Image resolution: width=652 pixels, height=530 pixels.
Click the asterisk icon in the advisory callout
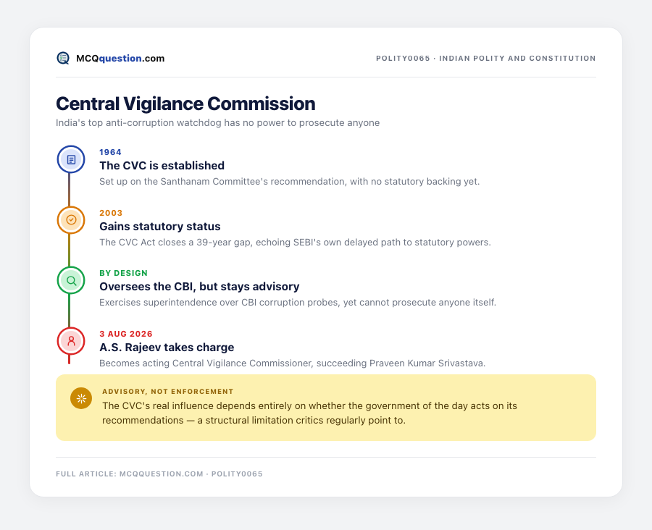(x=81, y=399)
